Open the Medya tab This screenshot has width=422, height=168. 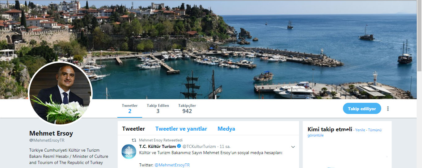pos(226,129)
